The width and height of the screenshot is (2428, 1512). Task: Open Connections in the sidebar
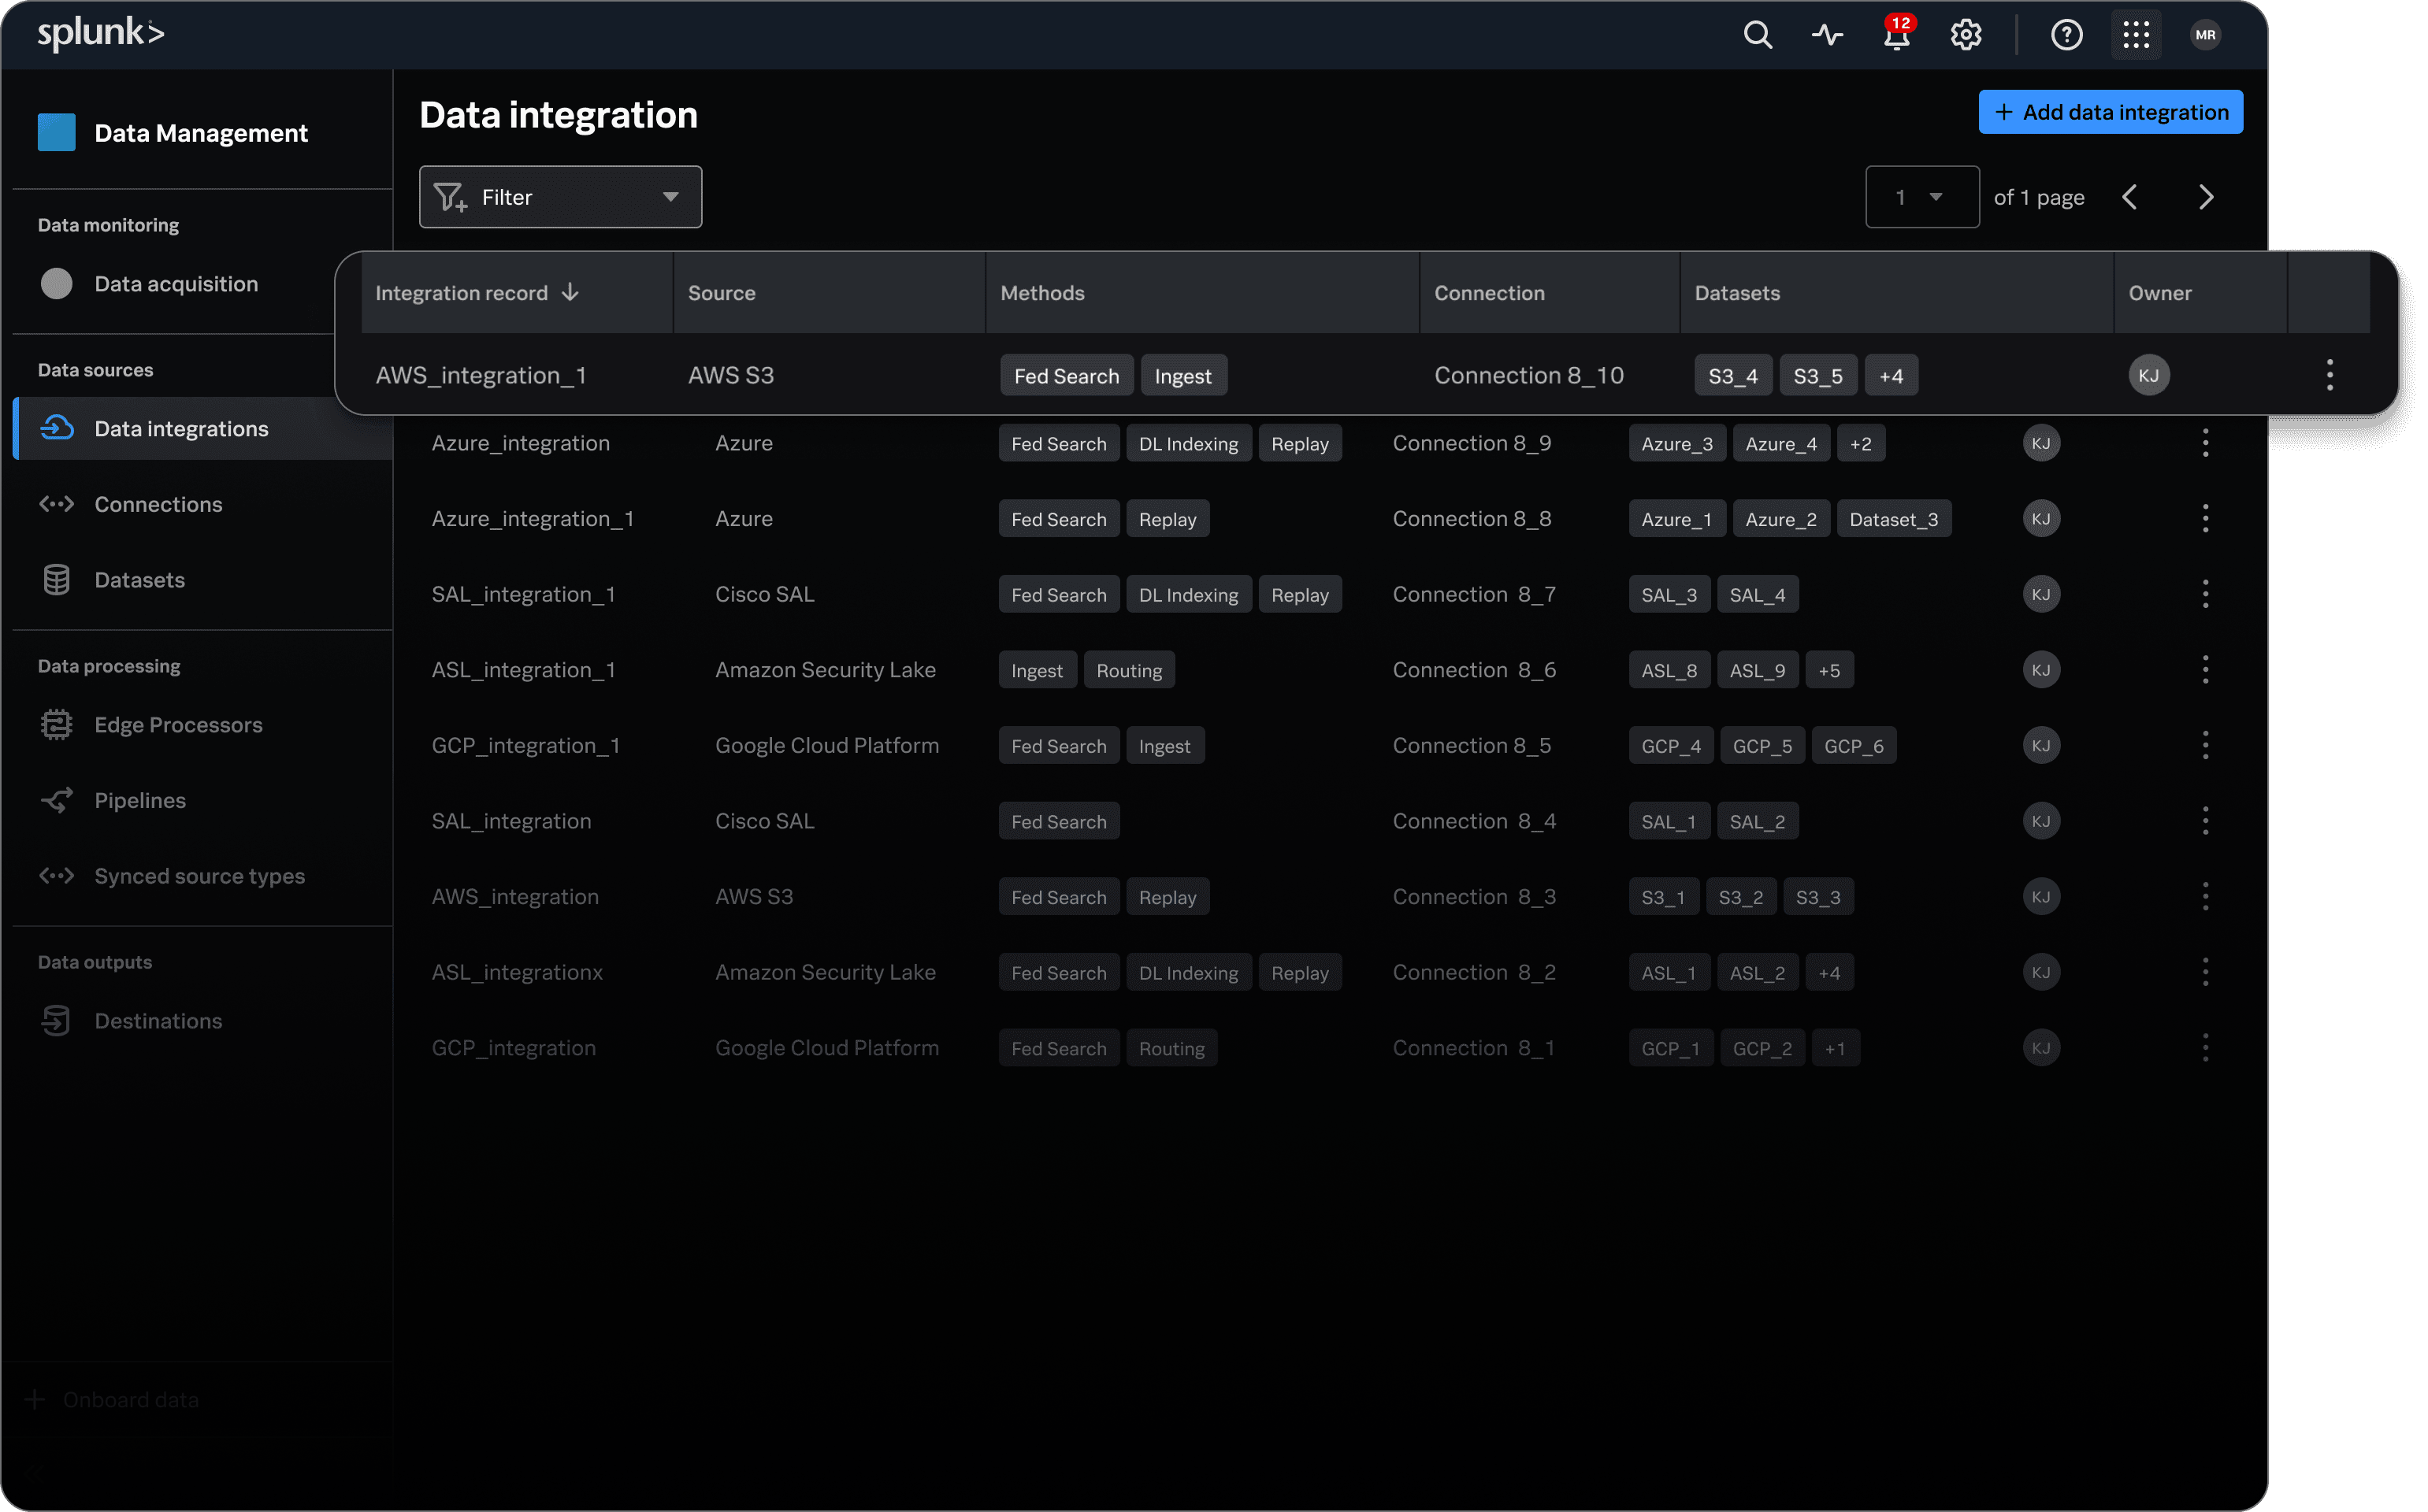(x=158, y=504)
